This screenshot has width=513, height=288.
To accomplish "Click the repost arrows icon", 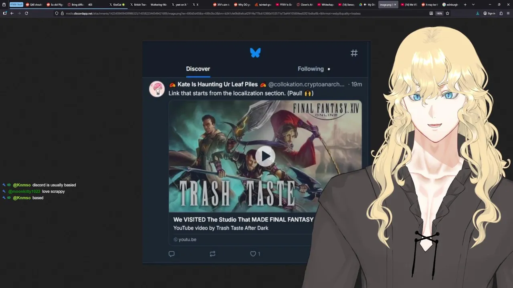I will click(x=212, y=254).
